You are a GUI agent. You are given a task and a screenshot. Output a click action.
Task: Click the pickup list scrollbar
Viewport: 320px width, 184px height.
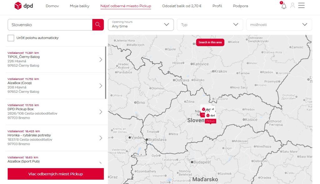[106, 72]
